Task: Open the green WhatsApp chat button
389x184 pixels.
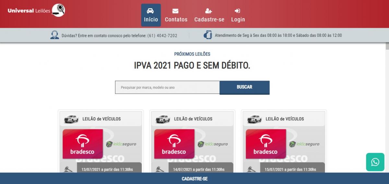Action: point(375,162)
